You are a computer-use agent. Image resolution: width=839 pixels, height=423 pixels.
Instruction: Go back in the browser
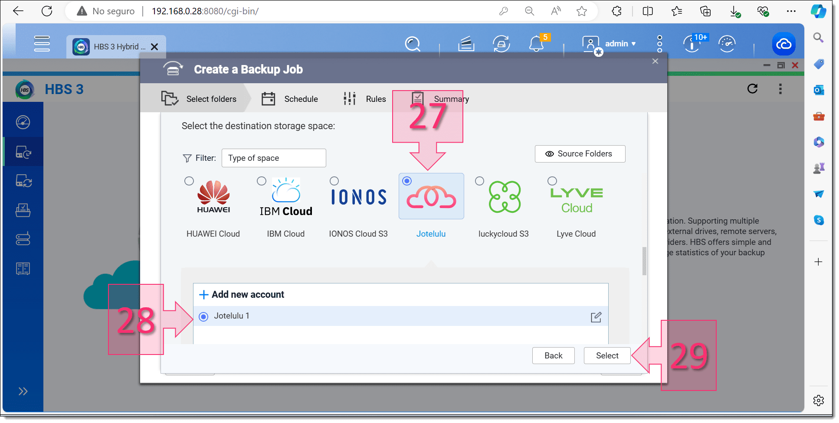point(18,11)
